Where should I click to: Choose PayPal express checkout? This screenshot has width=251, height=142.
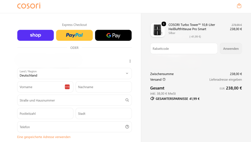pos(74,35)
